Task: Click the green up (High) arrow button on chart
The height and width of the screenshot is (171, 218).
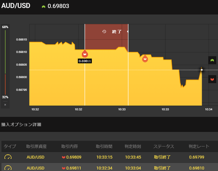Action: 212,60
